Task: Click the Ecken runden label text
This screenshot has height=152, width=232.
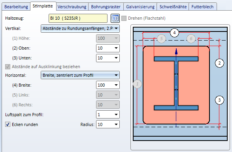Action: [x=25, y=124]
